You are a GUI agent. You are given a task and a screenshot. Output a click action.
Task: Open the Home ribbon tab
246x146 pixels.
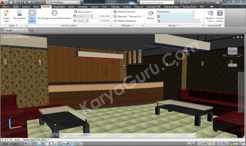tap(6, 7)
